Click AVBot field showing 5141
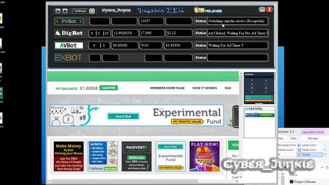The height and width of the screenshot is (185, 329). click(x=151, y=45)
